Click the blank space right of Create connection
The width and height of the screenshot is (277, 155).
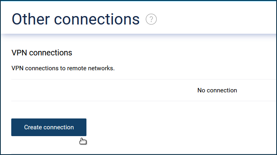pos(181,127)
